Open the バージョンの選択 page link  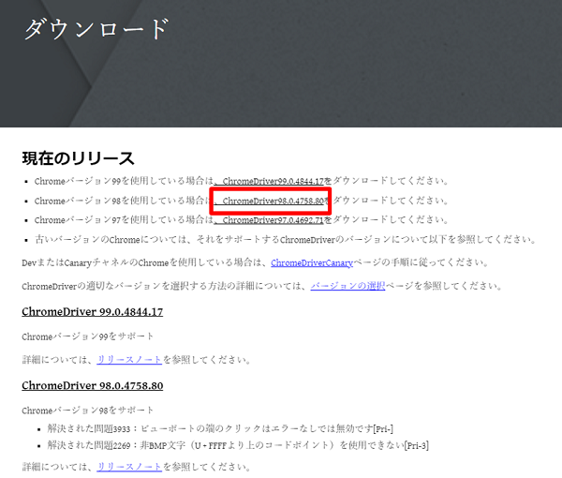(x=348, y=286)
